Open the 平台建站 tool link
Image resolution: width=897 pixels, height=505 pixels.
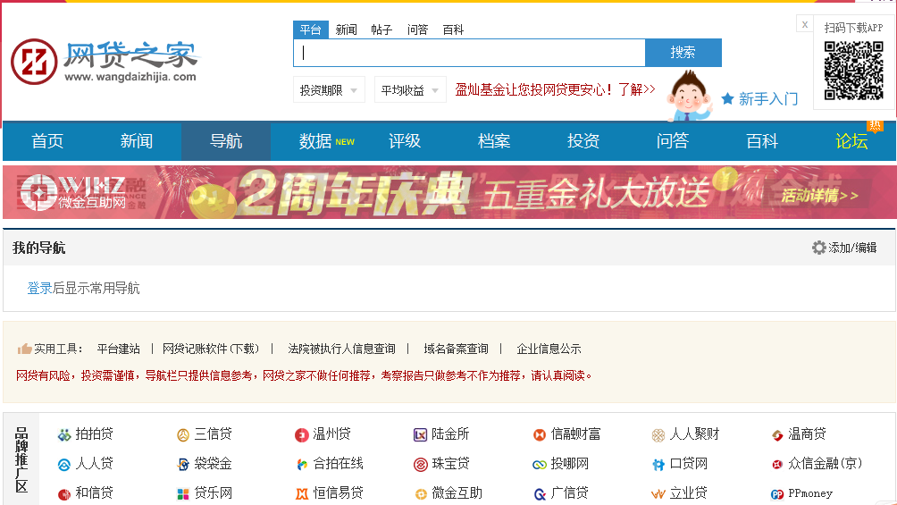coord(119,349)
